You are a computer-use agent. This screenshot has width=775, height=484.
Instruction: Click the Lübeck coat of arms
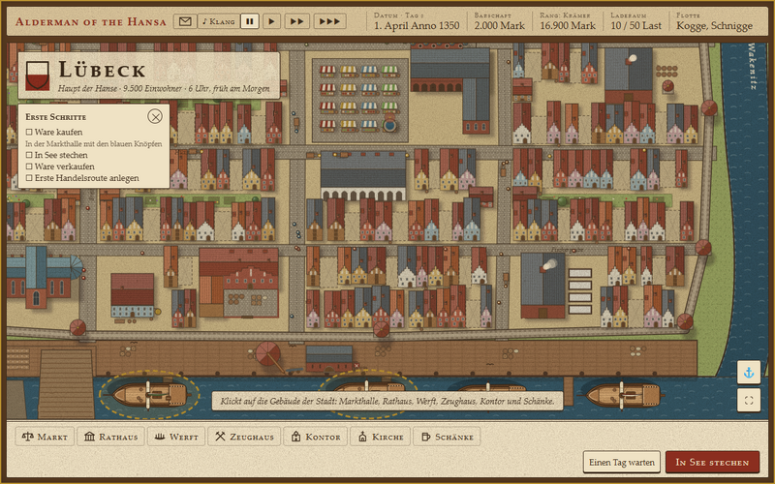38,76
